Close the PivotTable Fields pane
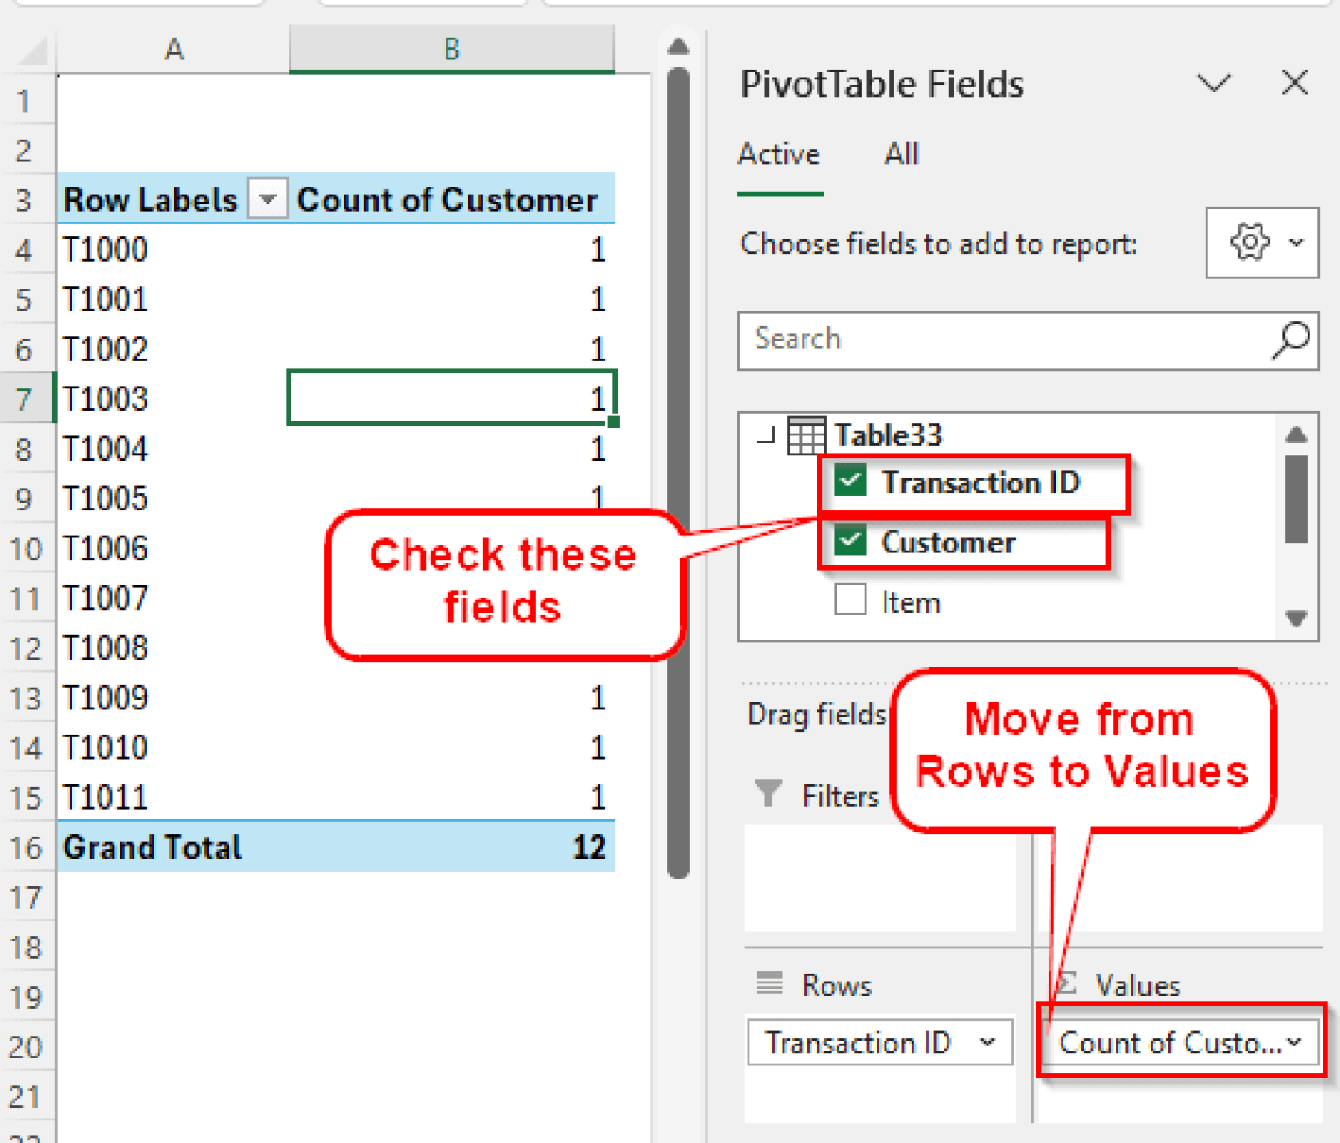 (1295, 83)
